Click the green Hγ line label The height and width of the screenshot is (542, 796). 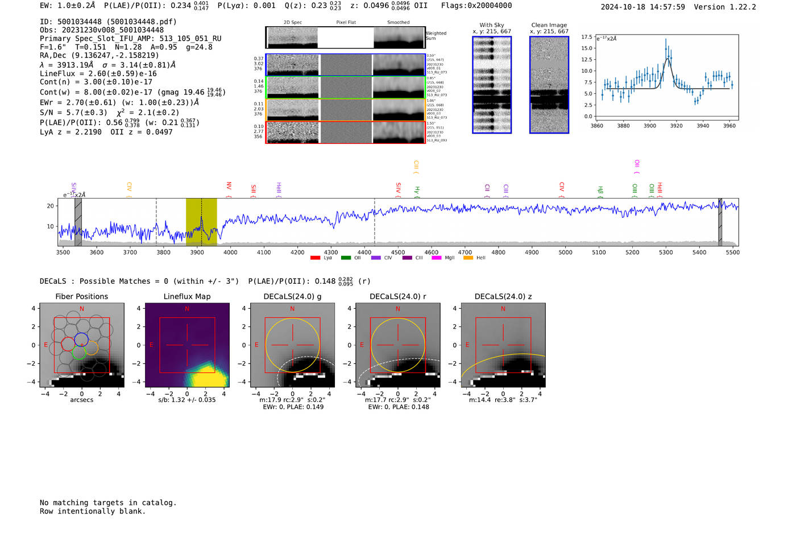pyautogui.click(x=417, y=191)
